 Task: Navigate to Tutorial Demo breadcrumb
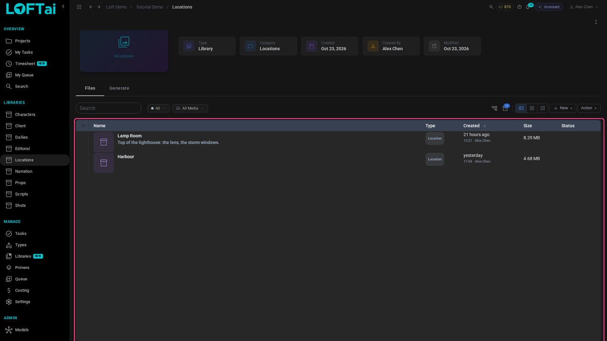click(149, 7)
